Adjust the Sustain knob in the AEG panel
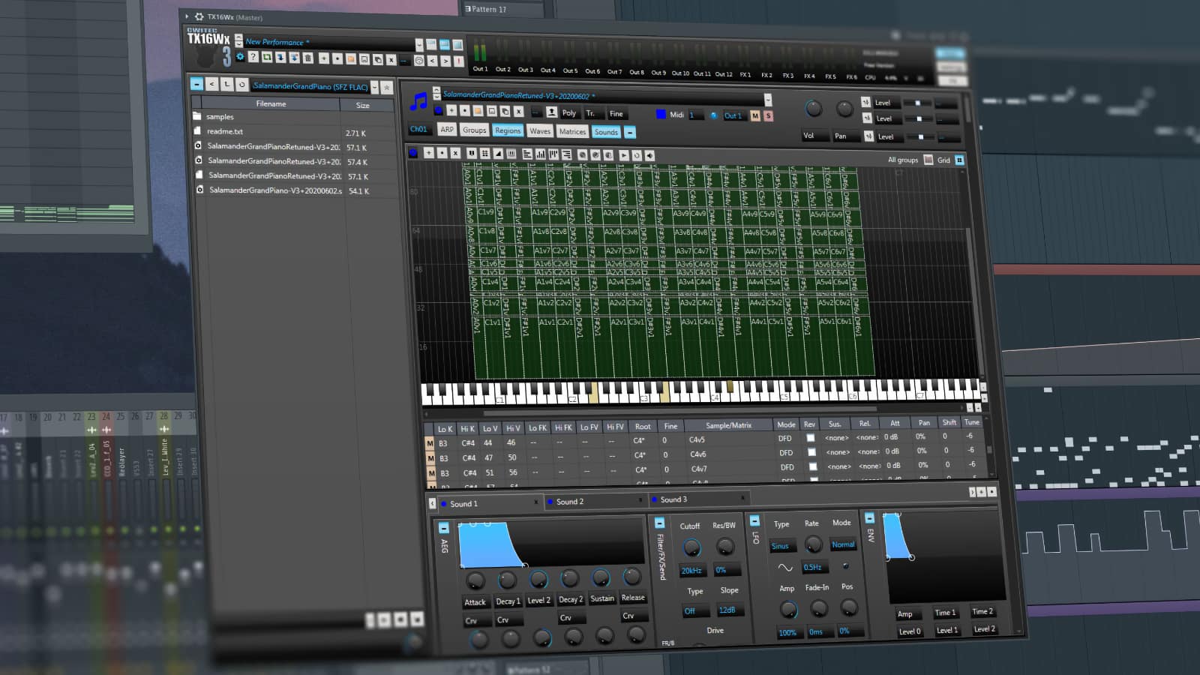The height and width of the screenshot is (675, 1200). coord(601,579)
